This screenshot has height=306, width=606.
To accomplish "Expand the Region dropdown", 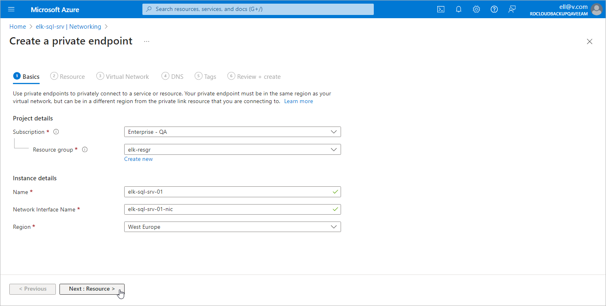I will [232, 227].
